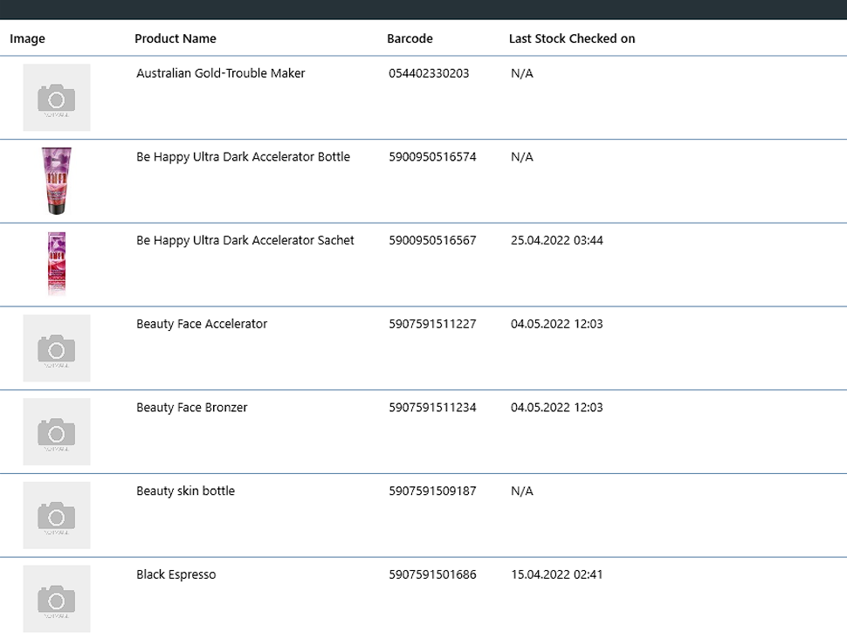Click Be Happy Ultra Dark Accelerator Sachet name

pyautogui.click(x=245, y=240)
